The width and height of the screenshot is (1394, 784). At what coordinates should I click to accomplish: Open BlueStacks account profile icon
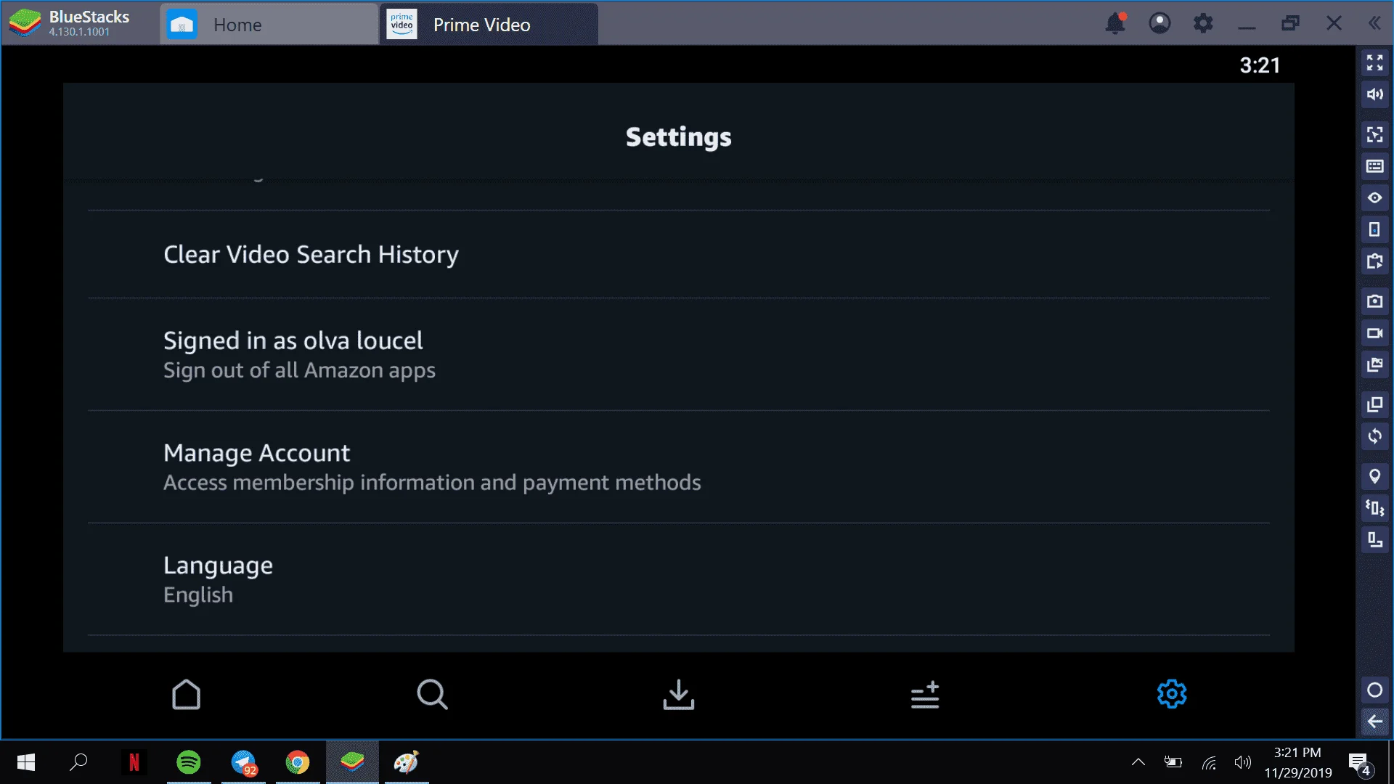[1159, 23]
